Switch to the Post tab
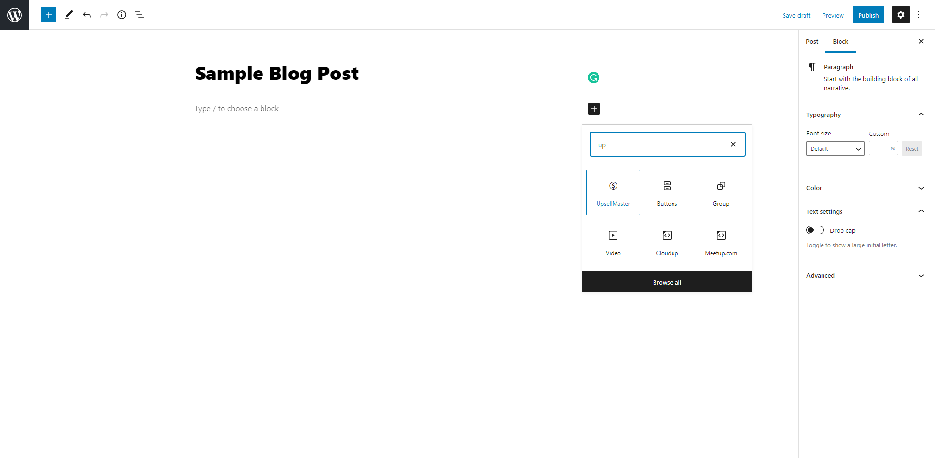Viewport: 935px width, 458px height. (812, 41)
